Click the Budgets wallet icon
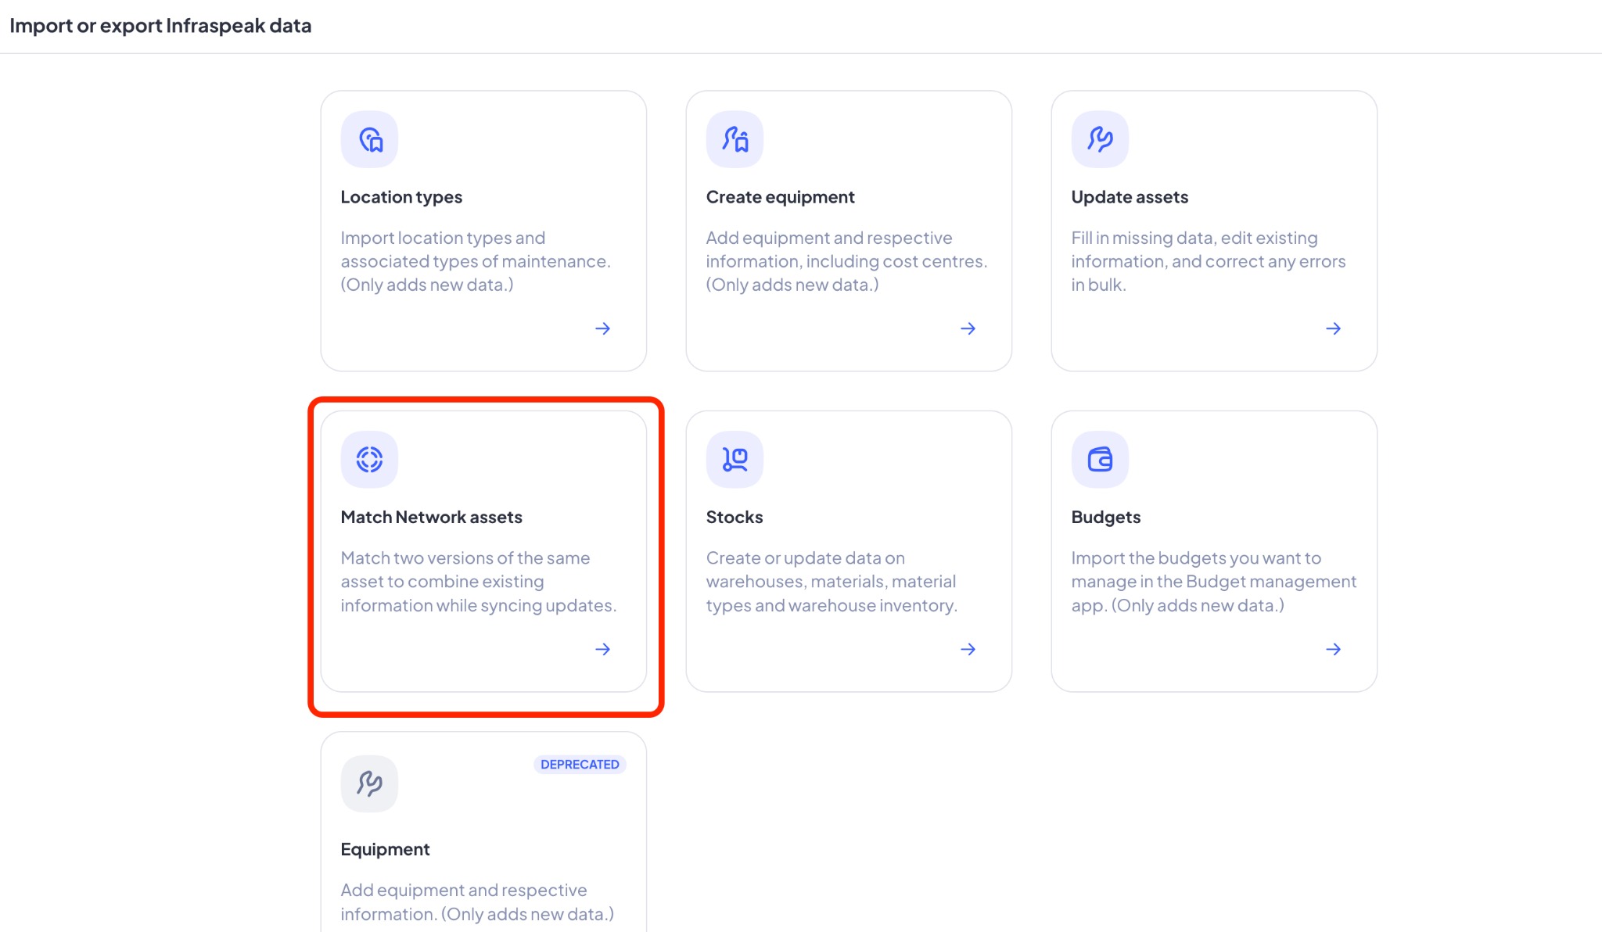The image size is (1602, 932). [1100, 460]
